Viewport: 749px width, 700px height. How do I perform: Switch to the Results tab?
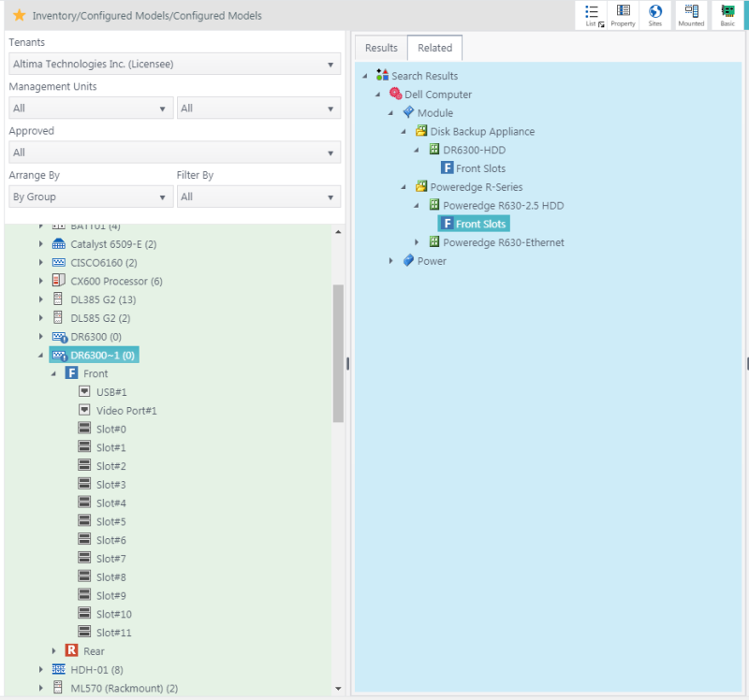[381, 48]
